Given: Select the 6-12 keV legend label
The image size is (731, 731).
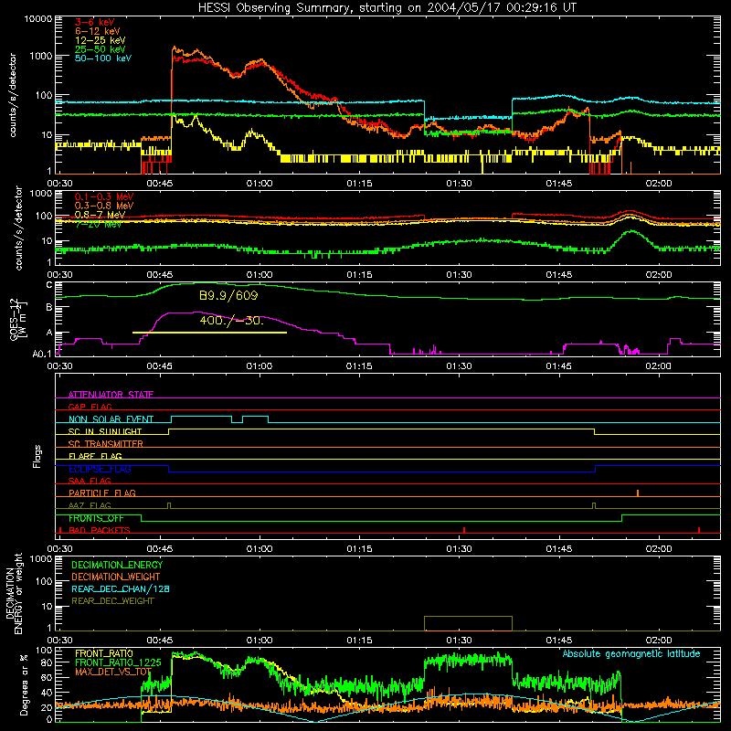Looking at the screenshot, I should click(x=98, y=31).
